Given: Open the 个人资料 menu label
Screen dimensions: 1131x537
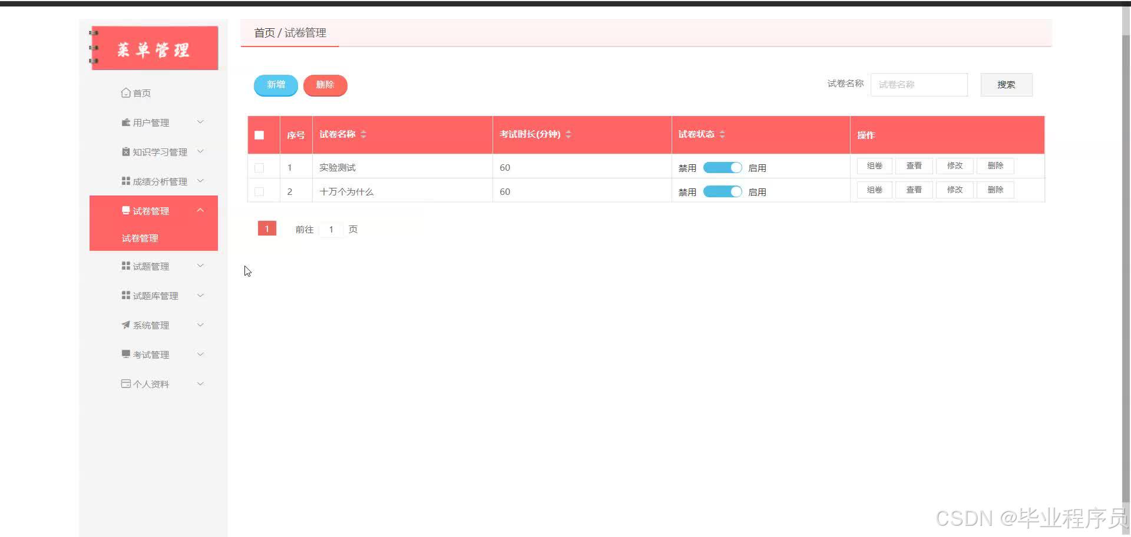Looking at the screenshot, I should click(x=151, y=384).
